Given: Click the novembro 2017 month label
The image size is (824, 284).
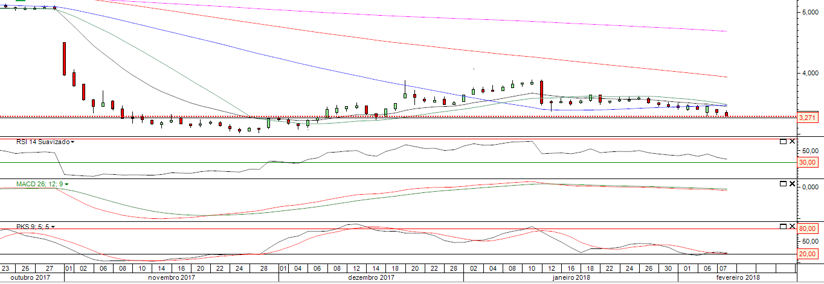Looking at the screenshot, I should [172, 277].
